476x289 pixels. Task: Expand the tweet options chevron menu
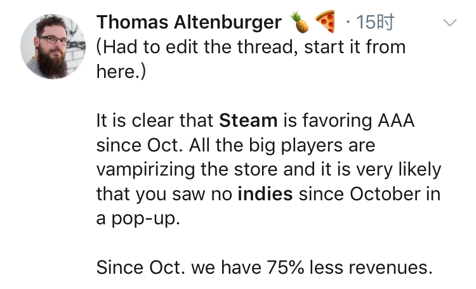(449, 23)
